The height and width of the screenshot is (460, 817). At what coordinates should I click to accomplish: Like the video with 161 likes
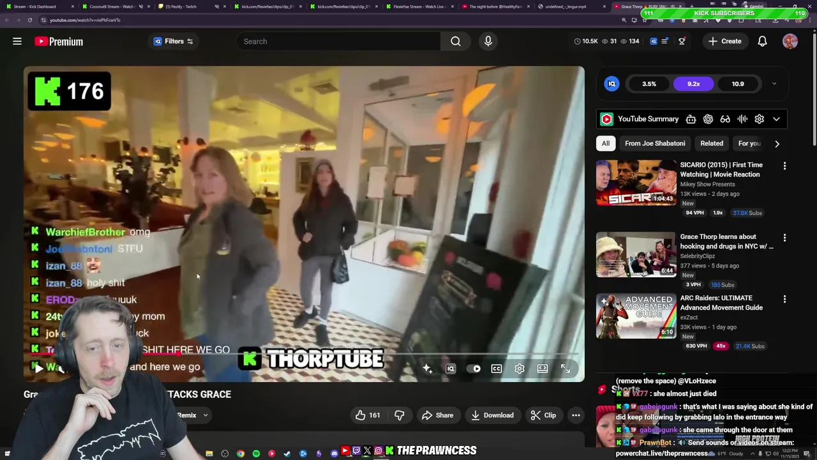[368, 415]
